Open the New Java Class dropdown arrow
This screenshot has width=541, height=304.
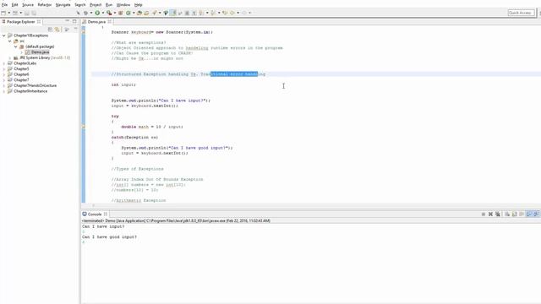click(134, 13)
